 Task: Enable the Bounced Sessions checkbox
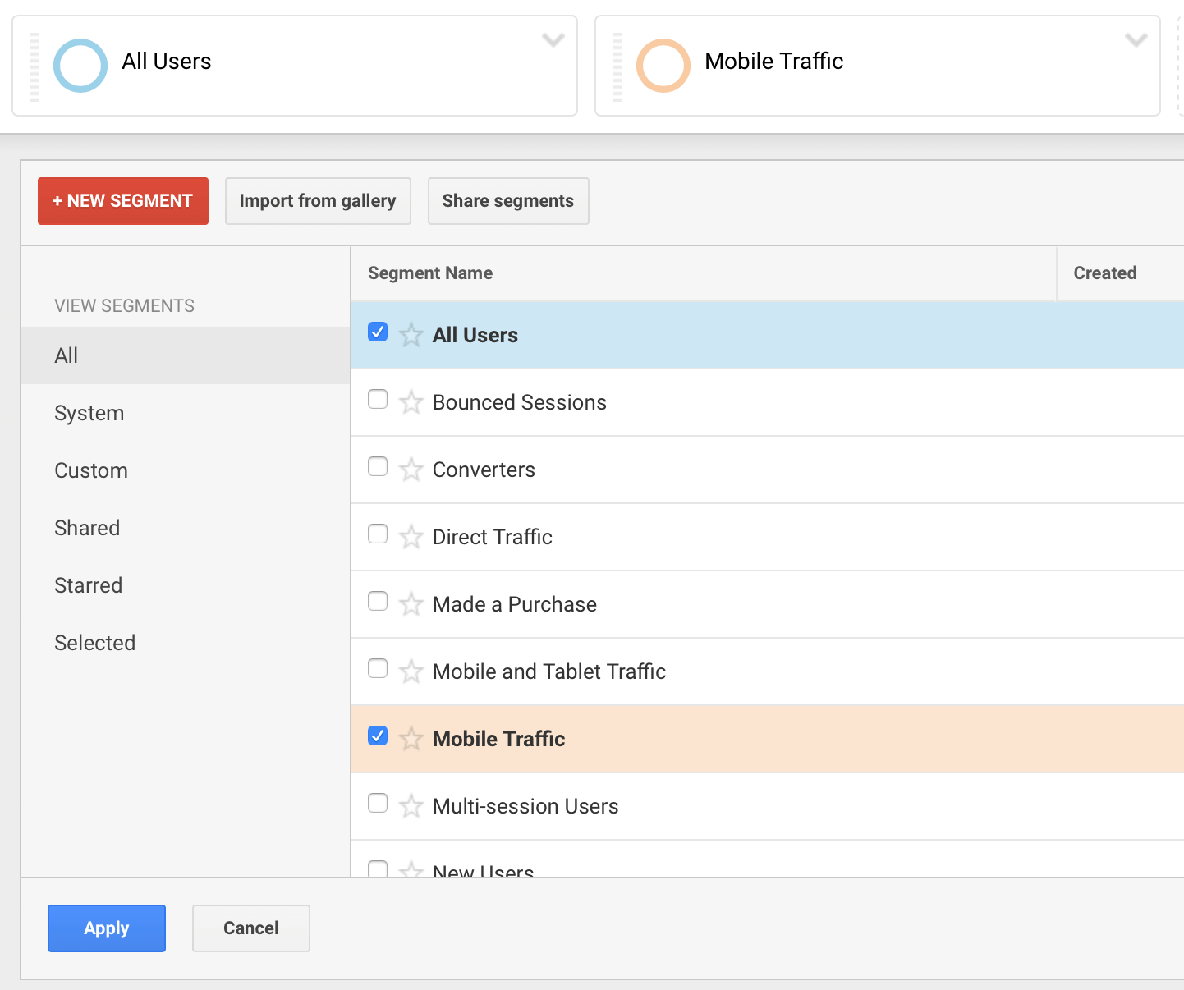pyautogui.click(x=378, y=400)
